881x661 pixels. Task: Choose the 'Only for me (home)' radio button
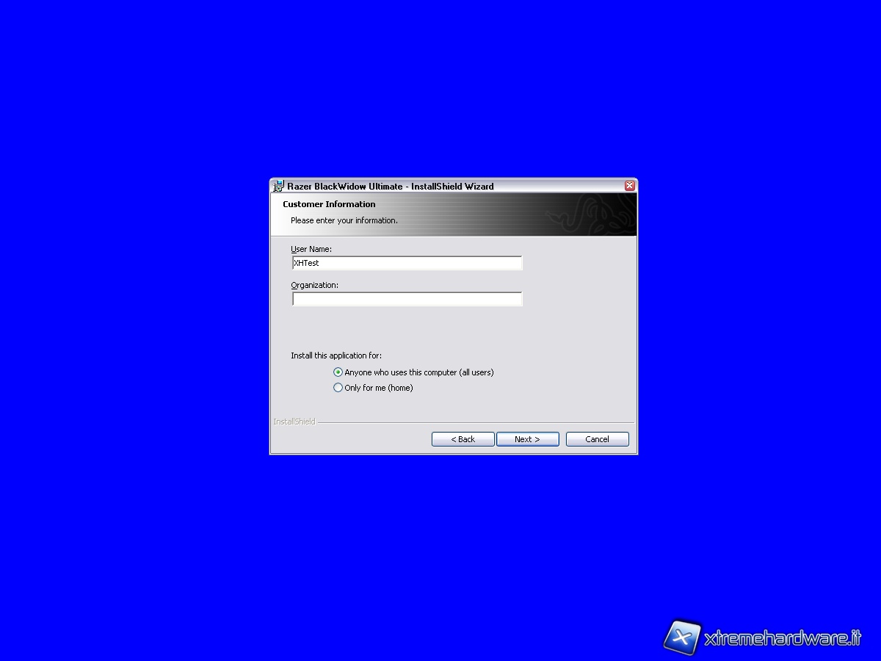(338, 388)
